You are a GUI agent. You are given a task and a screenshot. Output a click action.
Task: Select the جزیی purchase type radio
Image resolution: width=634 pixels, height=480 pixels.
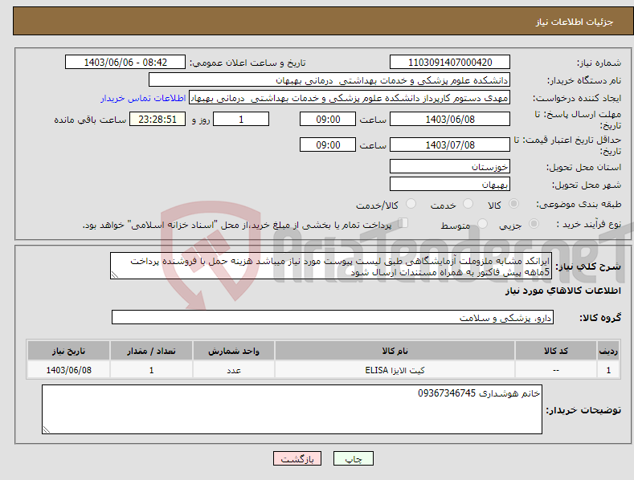(x=534, y=223)
